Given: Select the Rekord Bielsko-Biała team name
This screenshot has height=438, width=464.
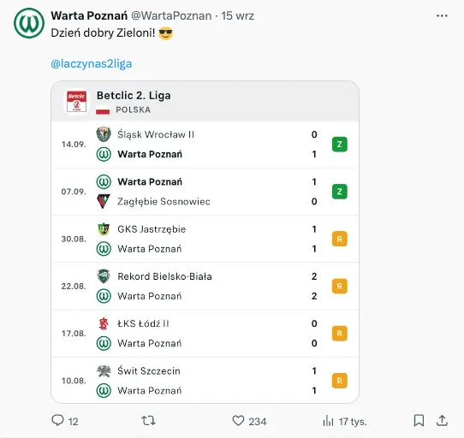Looking at the screenshot, I should [x=164, y=276].
